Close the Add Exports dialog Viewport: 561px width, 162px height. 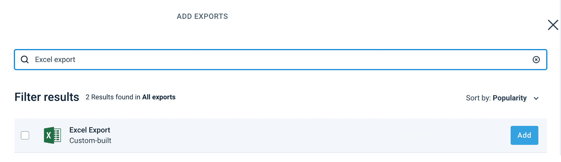553,25
